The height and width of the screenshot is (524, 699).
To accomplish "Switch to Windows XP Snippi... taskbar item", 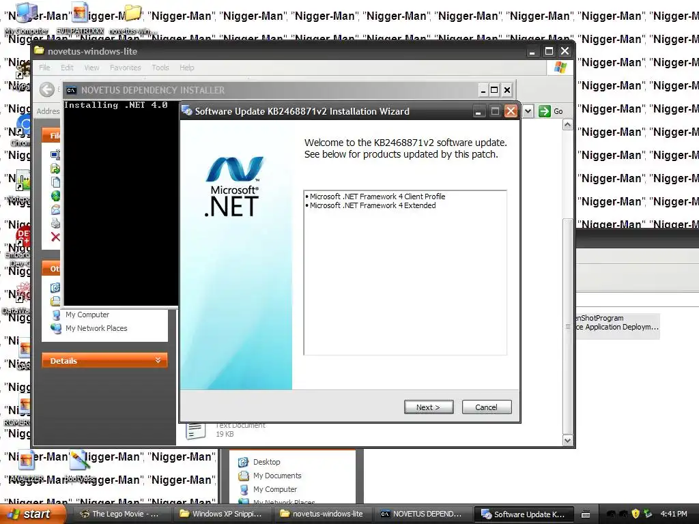I will pyautogui.click(x=222, y=514).
